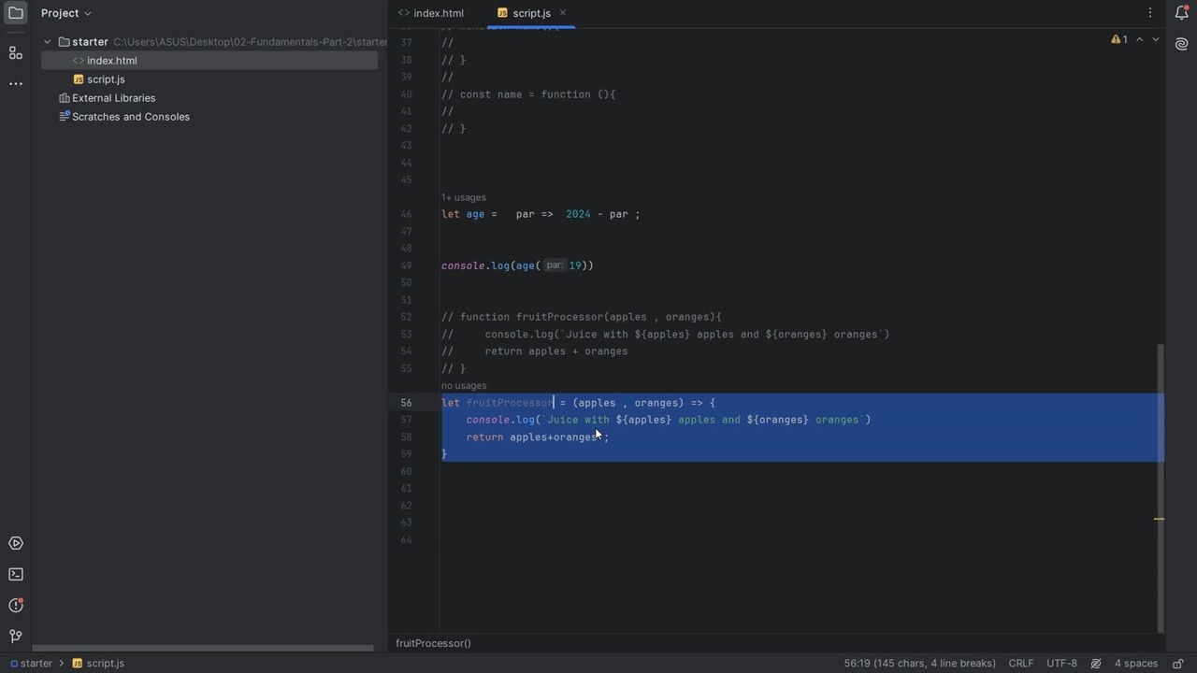Screen dimensions: 1197x673
Task: Open the Problems tool window
Action: (16, 605)
